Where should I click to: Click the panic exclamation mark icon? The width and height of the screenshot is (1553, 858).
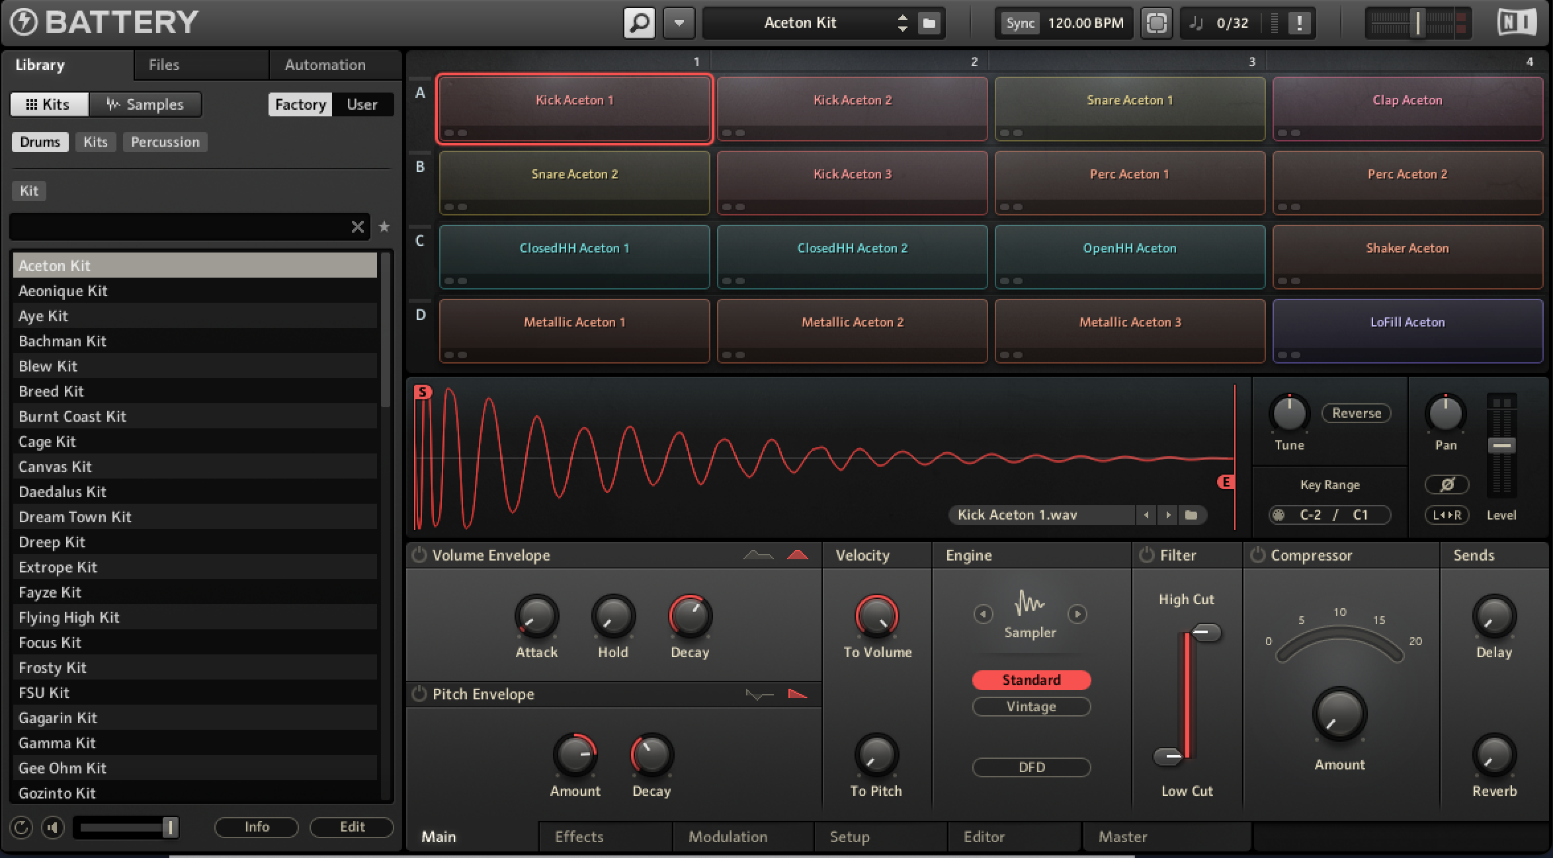pyautogui.click(x=1299, y=23)
